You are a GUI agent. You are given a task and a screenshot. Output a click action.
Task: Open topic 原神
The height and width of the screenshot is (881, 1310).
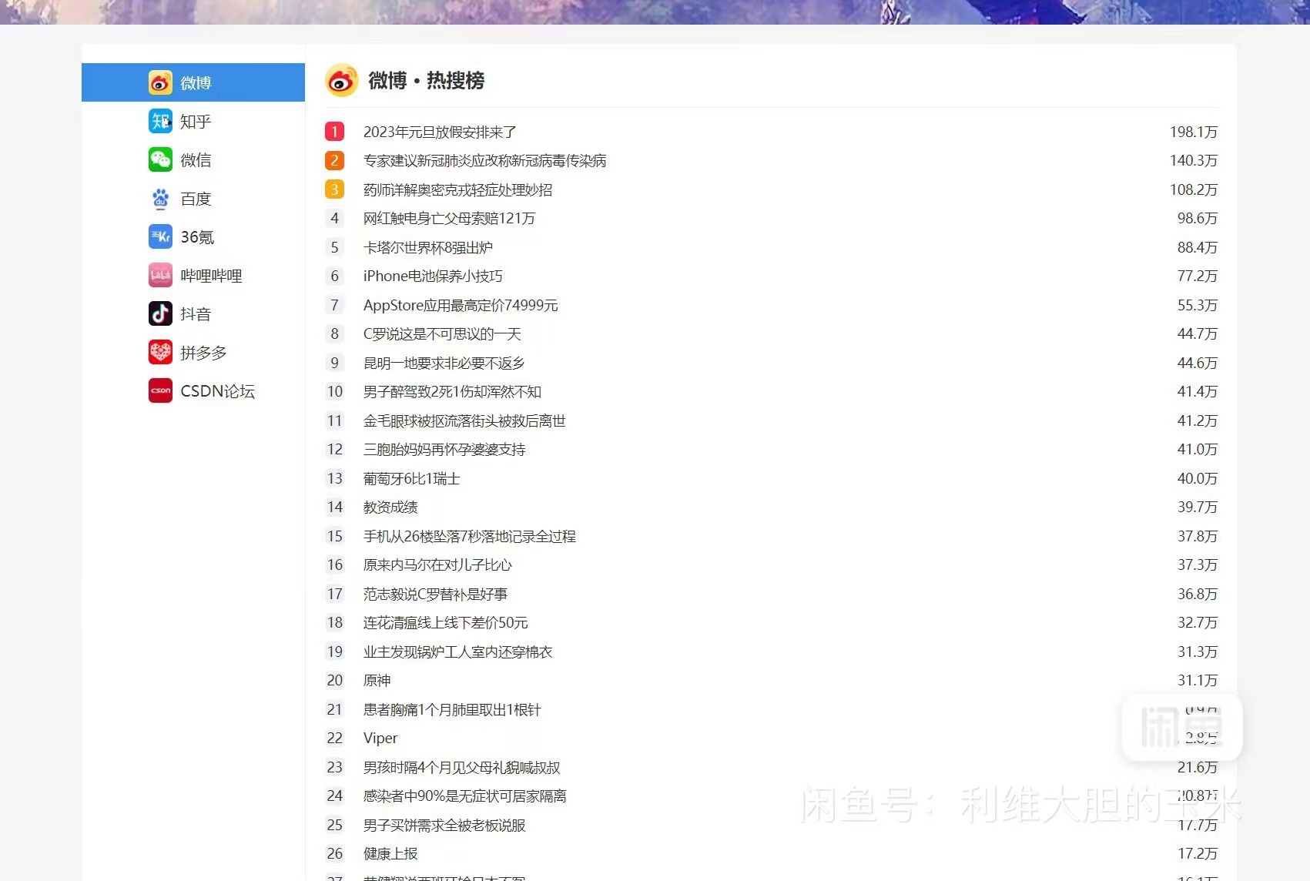click(377, 680)
